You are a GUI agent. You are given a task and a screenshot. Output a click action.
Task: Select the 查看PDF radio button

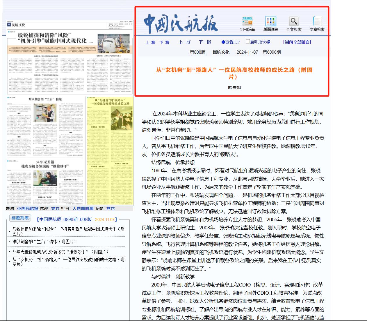click(x=223, y=42)
